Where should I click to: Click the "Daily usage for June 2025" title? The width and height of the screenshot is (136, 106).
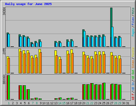(x=28, y=4)
